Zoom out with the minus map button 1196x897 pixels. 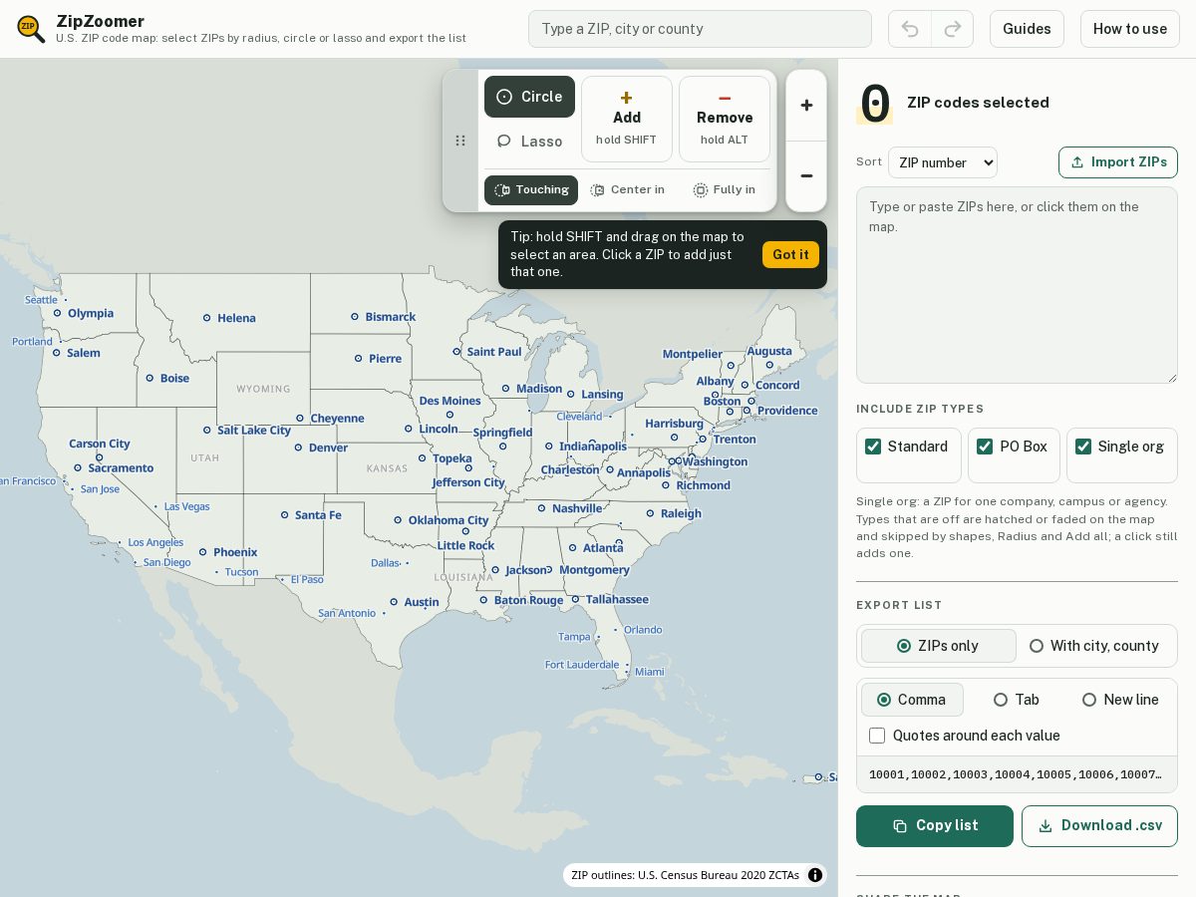pyautogui.click(x=806, y=176)
